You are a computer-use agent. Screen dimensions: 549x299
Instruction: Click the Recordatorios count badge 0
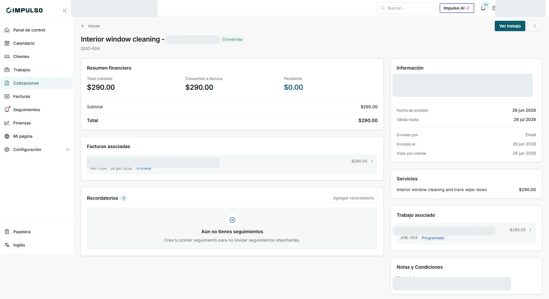(124, 198)
